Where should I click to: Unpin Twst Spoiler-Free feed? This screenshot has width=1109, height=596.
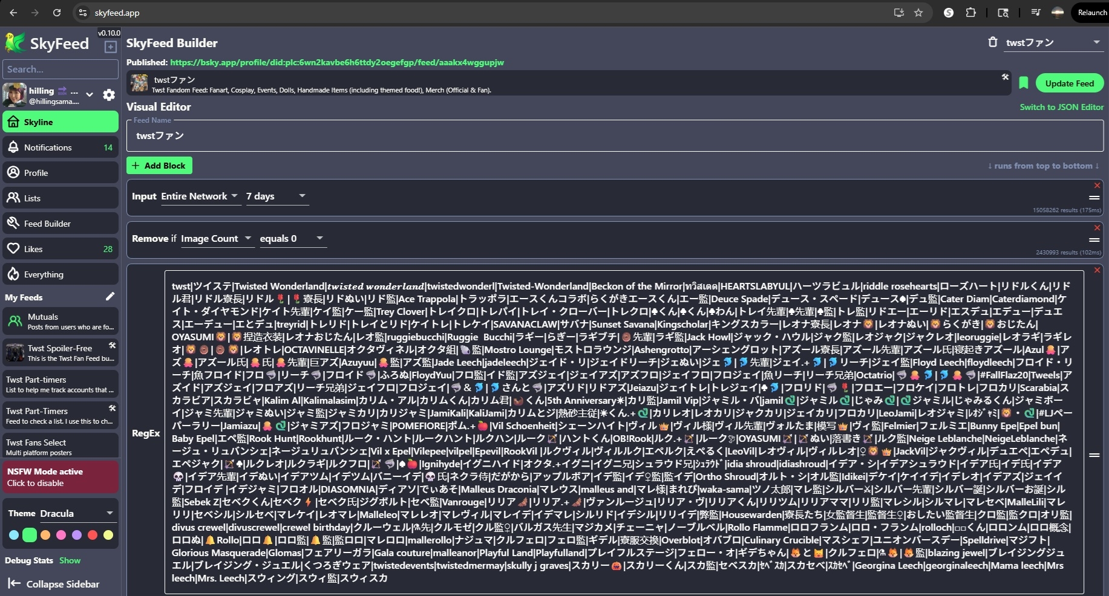click(112, 345)
